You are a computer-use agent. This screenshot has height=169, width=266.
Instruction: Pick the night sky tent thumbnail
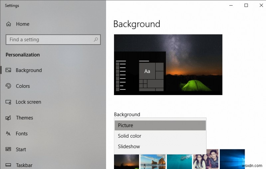click(x=126, y=162)
